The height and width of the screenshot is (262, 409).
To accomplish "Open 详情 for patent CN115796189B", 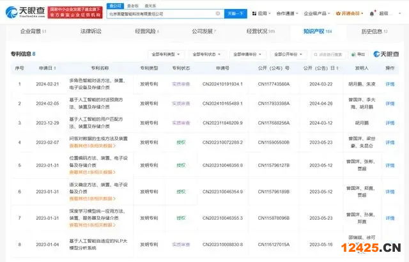I will click(390, 192).
